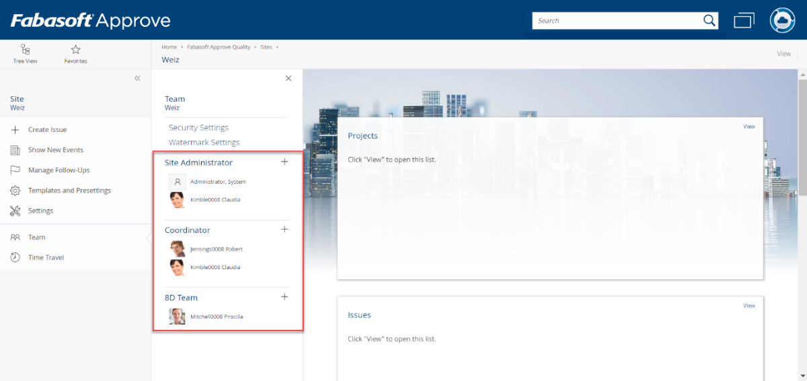This screenshot has width=807, height=381.
Task: Select Create Issue in sidebar
Action: click(47, 130)
